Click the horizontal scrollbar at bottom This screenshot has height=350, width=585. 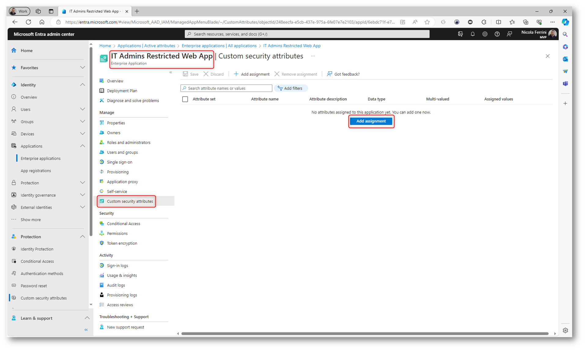coord(365,333)
